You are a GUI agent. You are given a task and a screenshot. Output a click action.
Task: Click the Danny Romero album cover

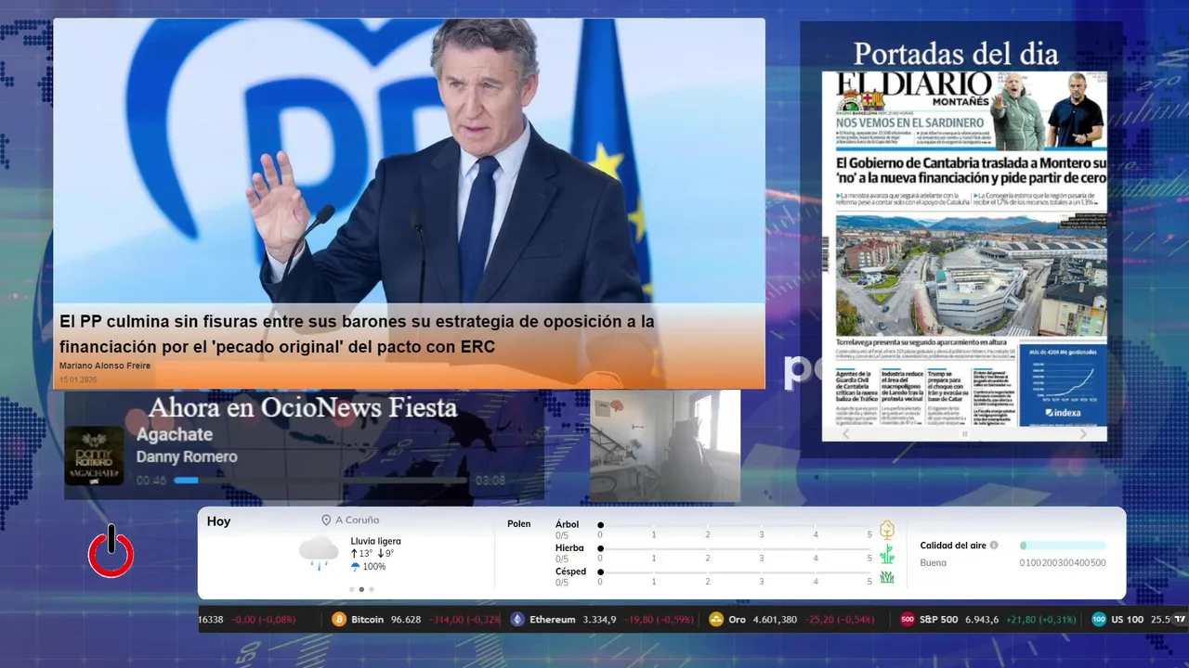click(x=94, y=456)
